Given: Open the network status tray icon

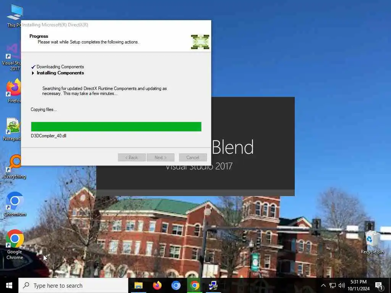Looking at the screenshot, I should pos(333,285).
